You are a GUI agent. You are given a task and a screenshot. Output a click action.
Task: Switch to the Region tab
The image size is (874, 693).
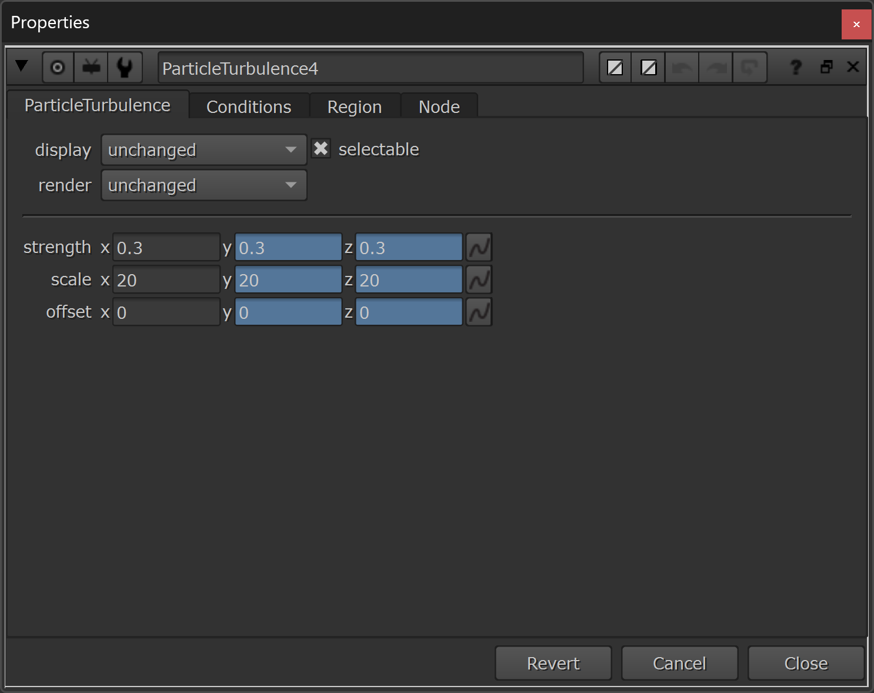click(x=355, y=106)
